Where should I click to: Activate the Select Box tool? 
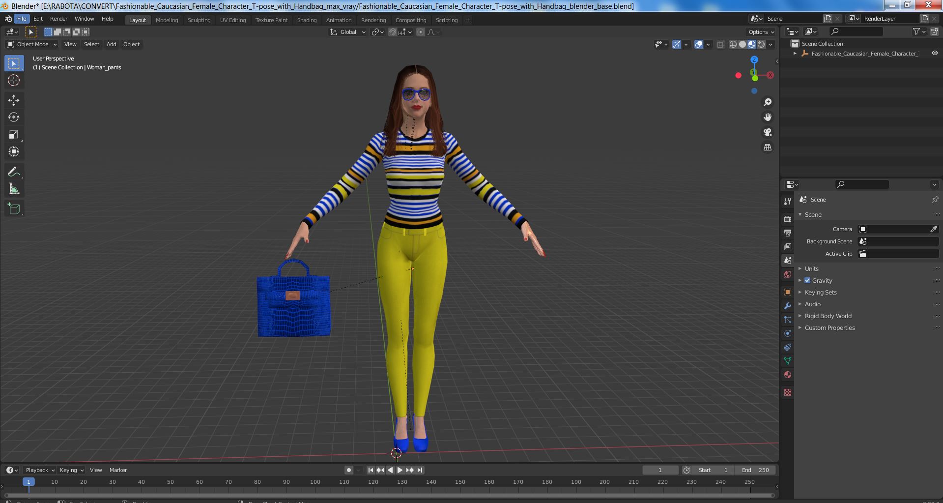pyautogui.click(x=14, y=63)
